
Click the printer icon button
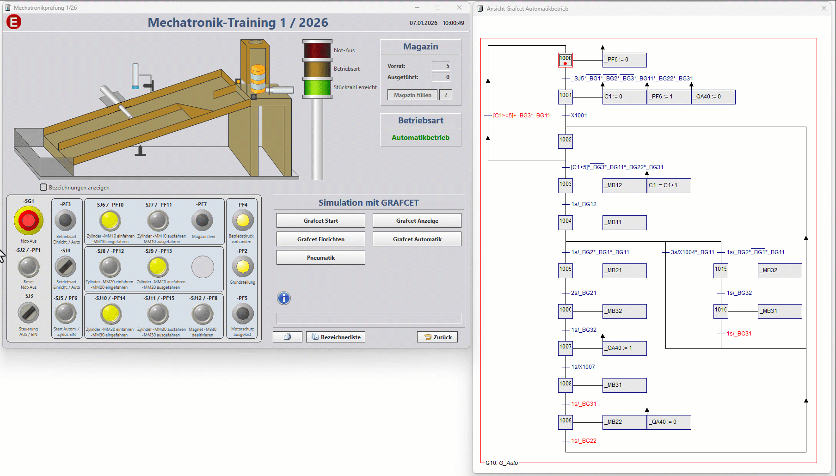coord(287,337)
